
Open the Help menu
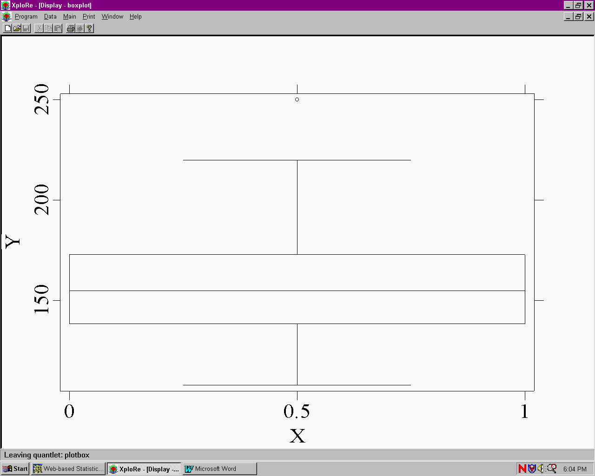pyautogui.click(x=136, y=16)
